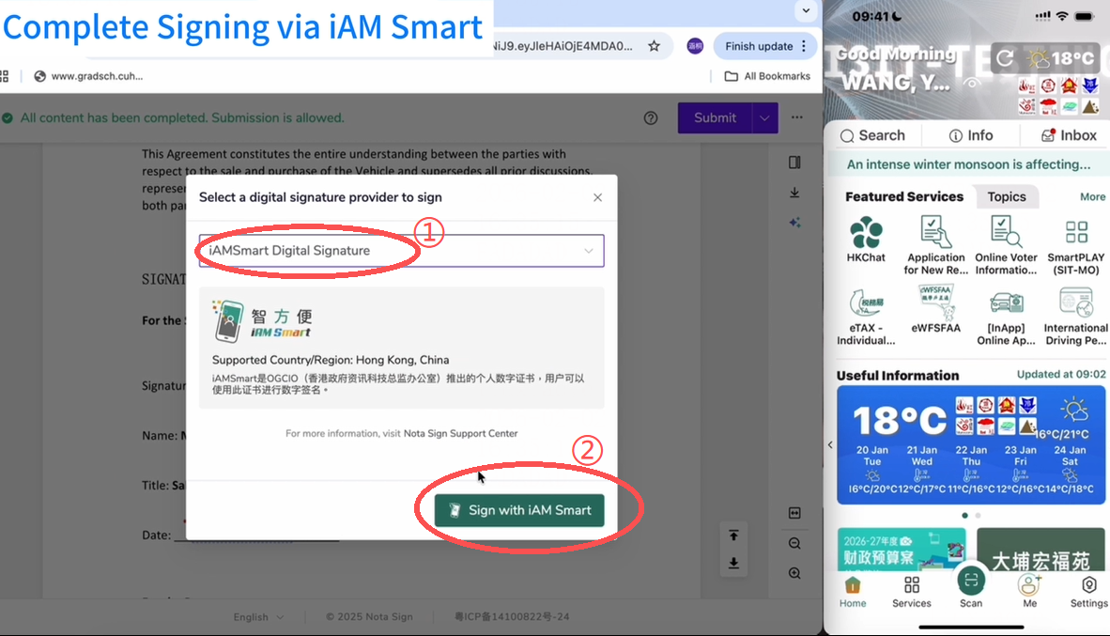Open the Settings tab in app

click(1088, 592)
